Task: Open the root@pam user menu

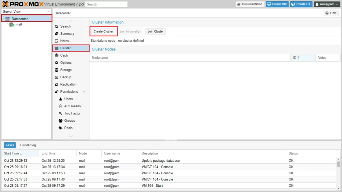Action: coord(327,4)
